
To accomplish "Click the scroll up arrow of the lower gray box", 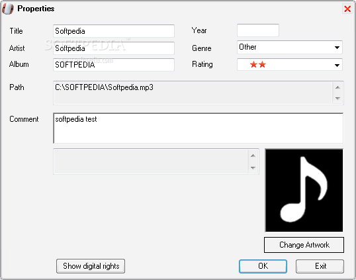I will coord(253,156).
